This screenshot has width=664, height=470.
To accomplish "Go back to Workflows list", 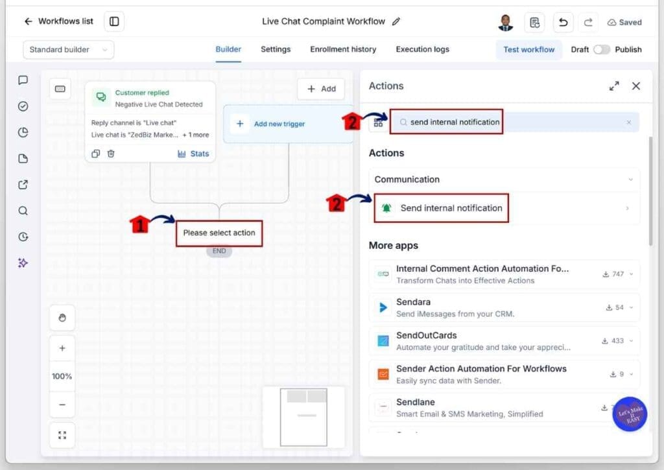I will 58,21.
